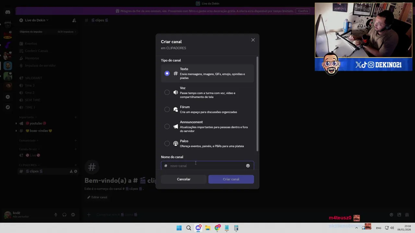Image resolution: width=415 pixels, height=233 pixels.
Task: Open Discord direct messages home icon
Action: point(8,12)
